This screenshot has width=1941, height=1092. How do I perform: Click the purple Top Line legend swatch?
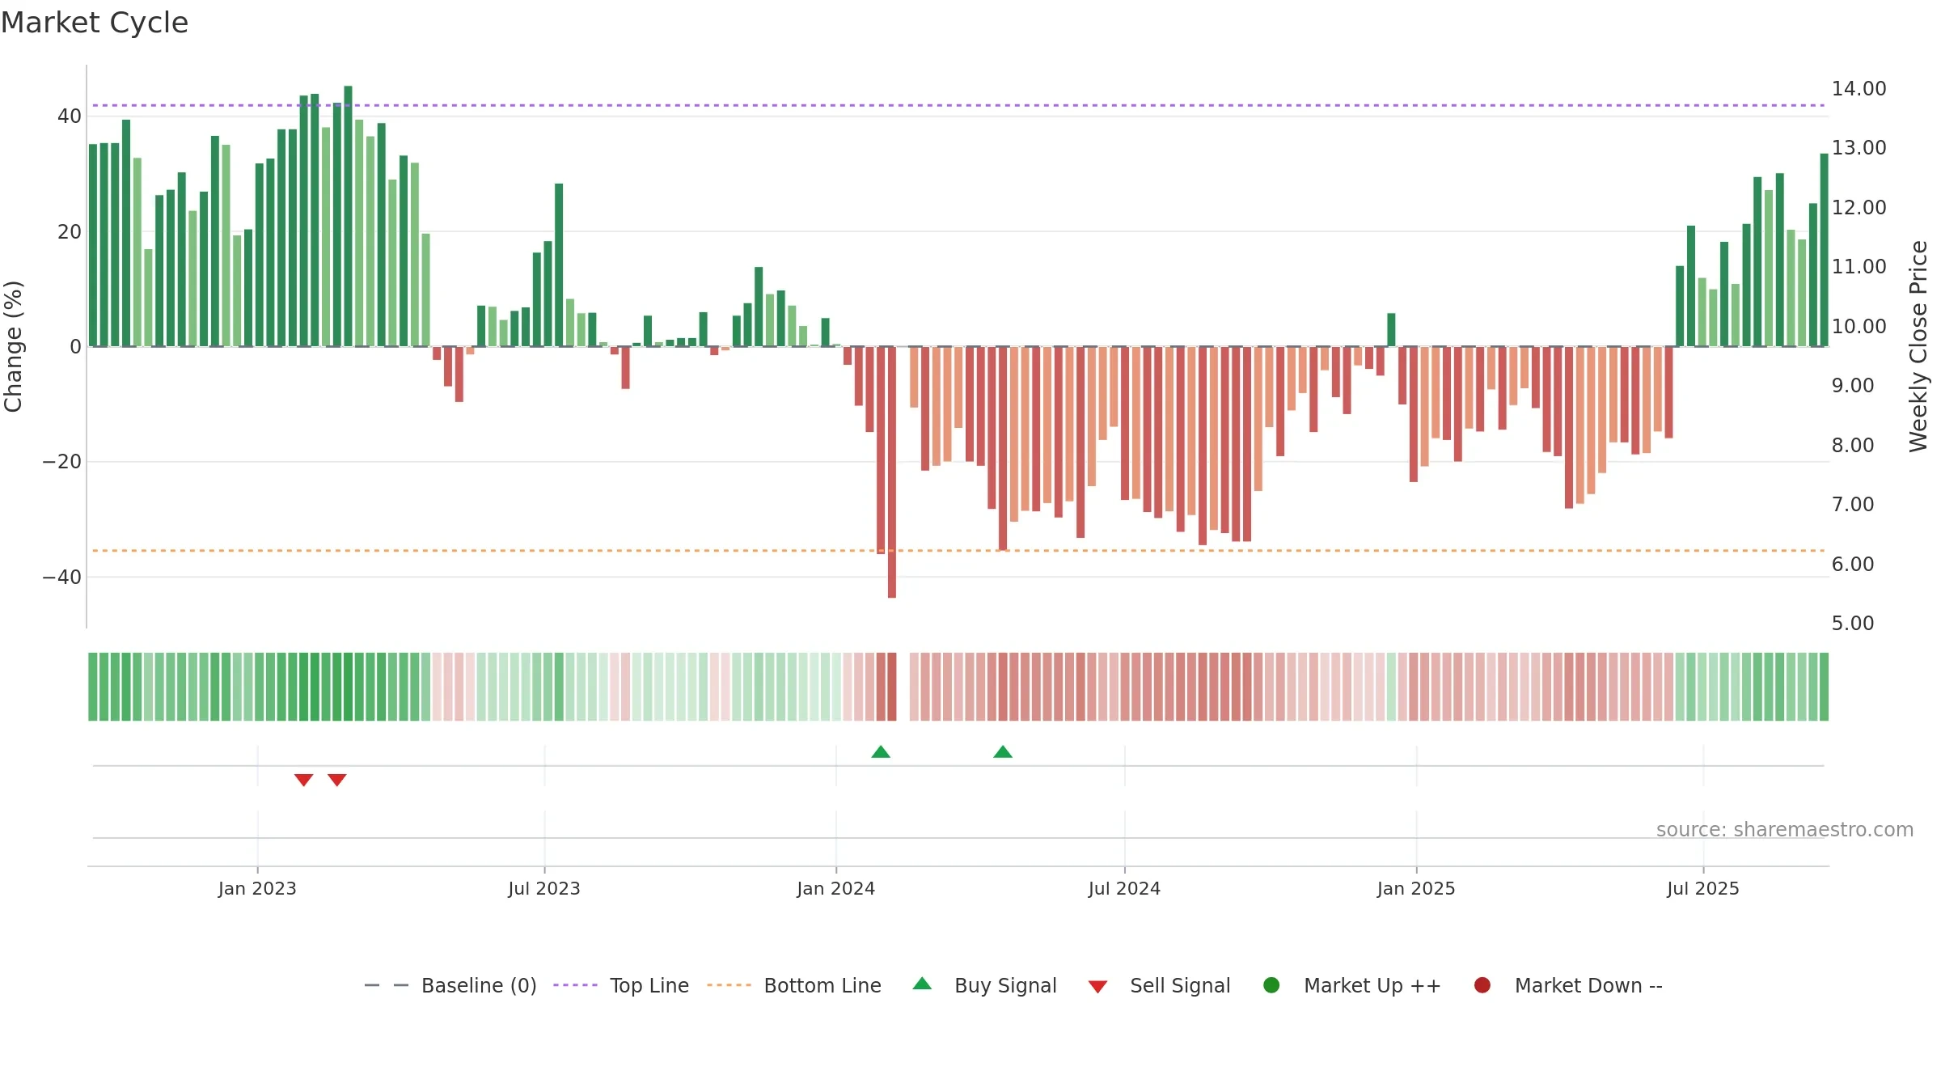point(575,985)
